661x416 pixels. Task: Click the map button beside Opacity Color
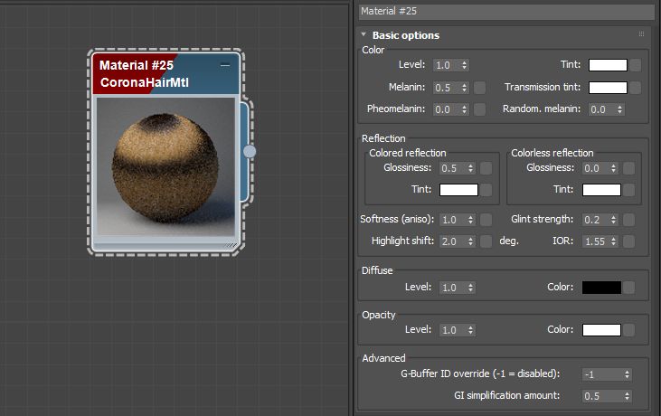(628, 330)
